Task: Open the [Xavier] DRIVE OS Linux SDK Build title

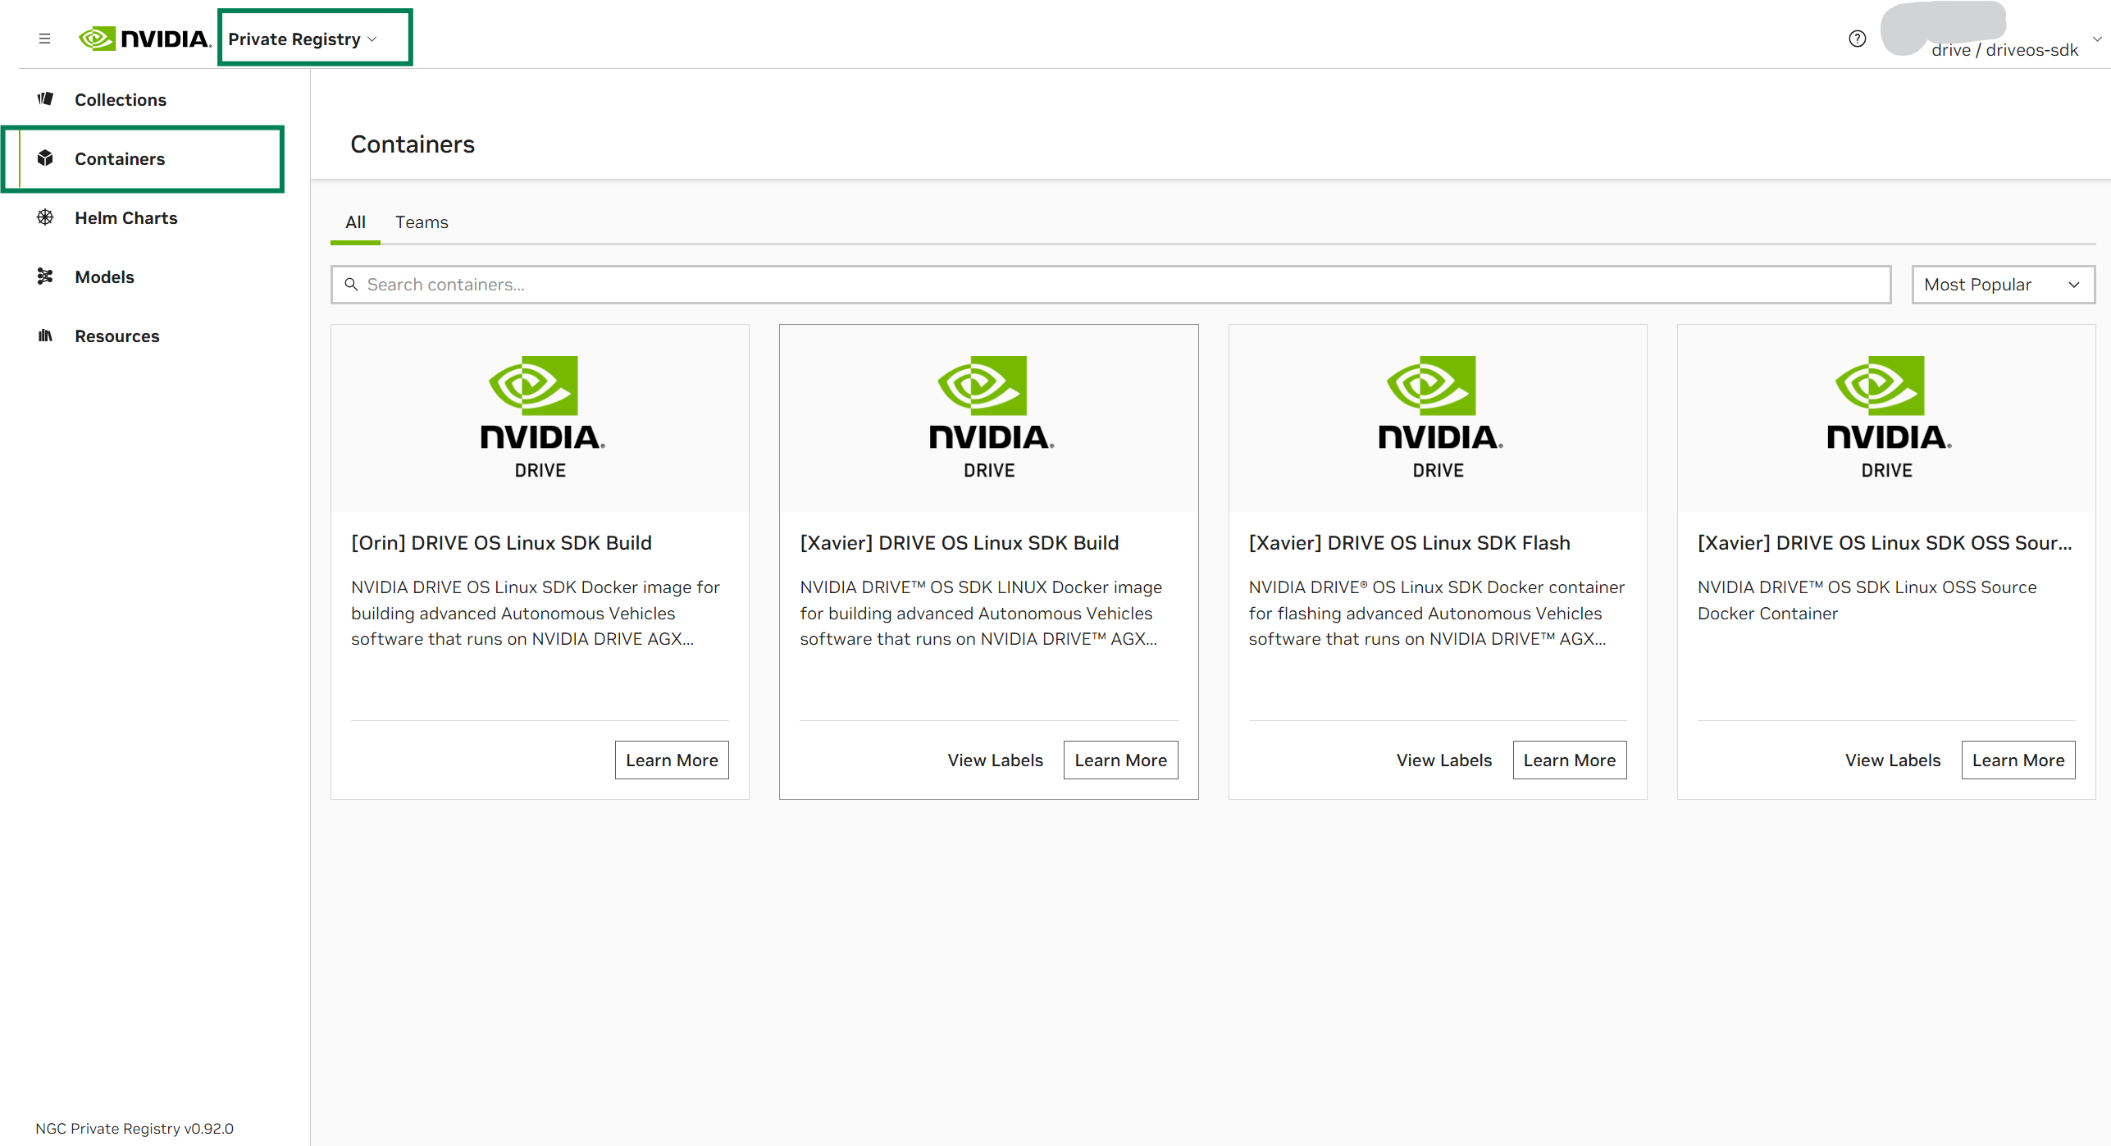Action: pos(959,542)
